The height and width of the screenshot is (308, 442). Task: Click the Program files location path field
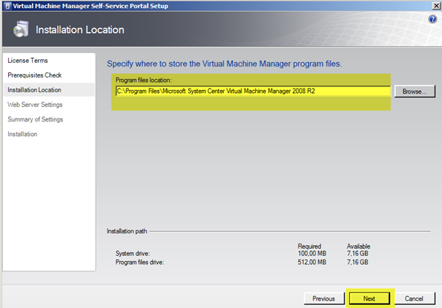tap(253, 91)
